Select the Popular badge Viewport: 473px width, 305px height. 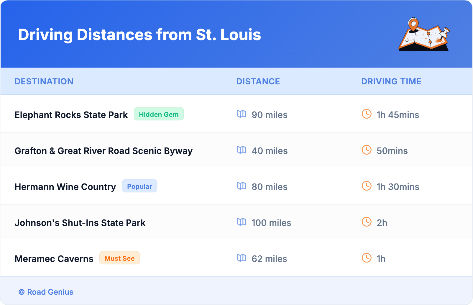(x=139, y=186)
